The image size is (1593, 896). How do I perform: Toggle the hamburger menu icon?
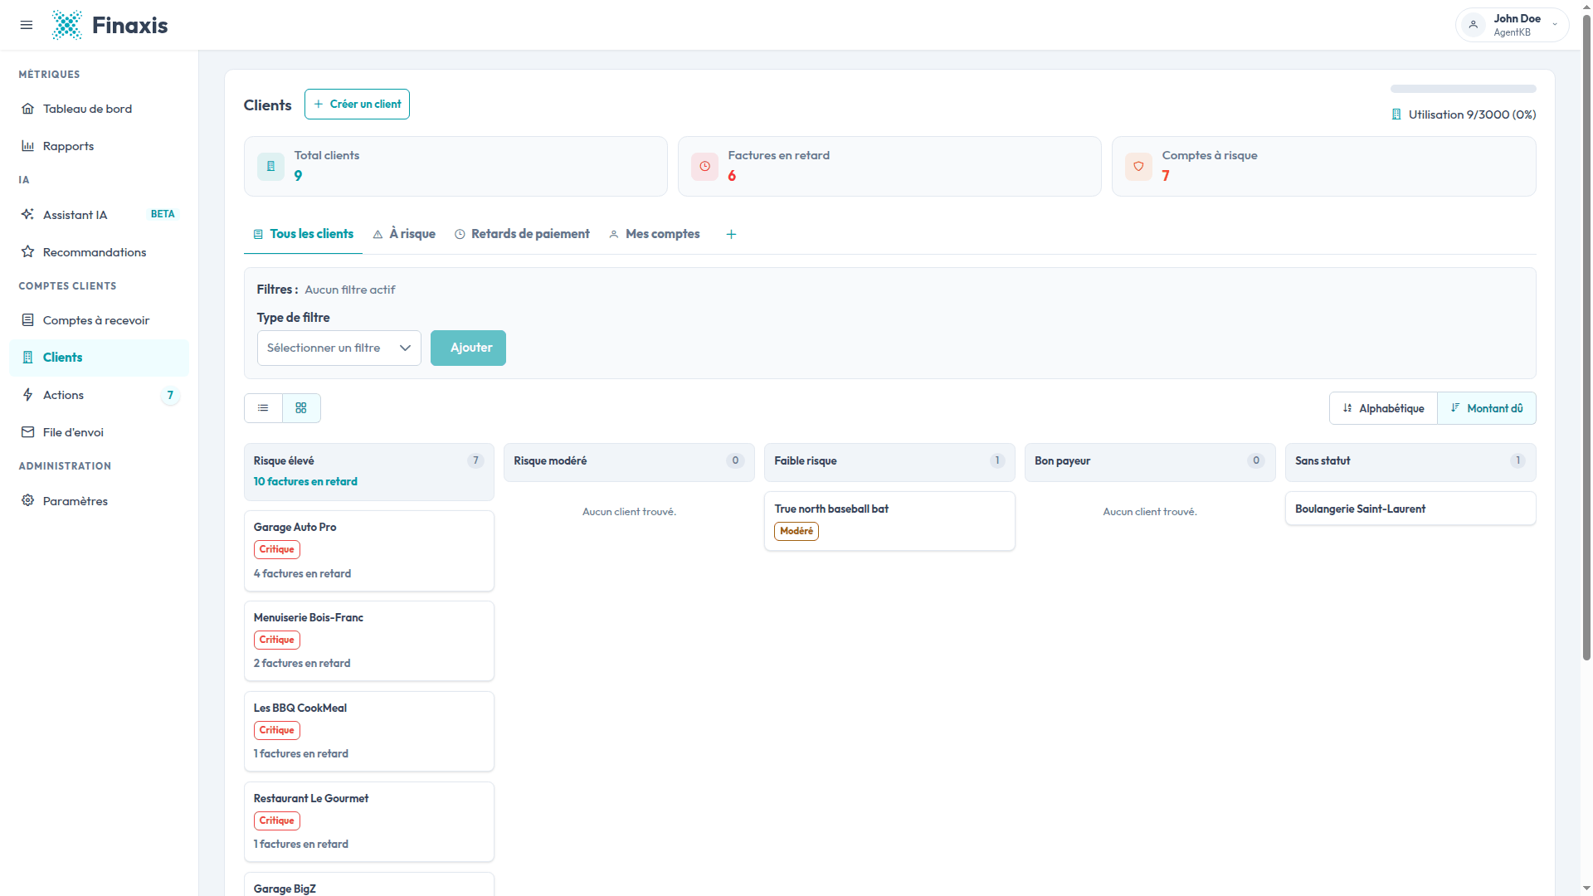[27, 25]
